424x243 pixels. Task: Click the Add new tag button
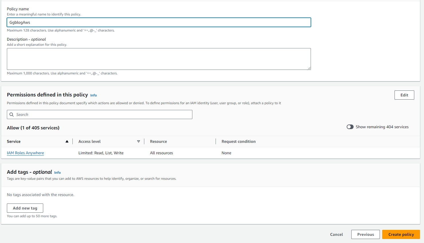pos(25,208)
